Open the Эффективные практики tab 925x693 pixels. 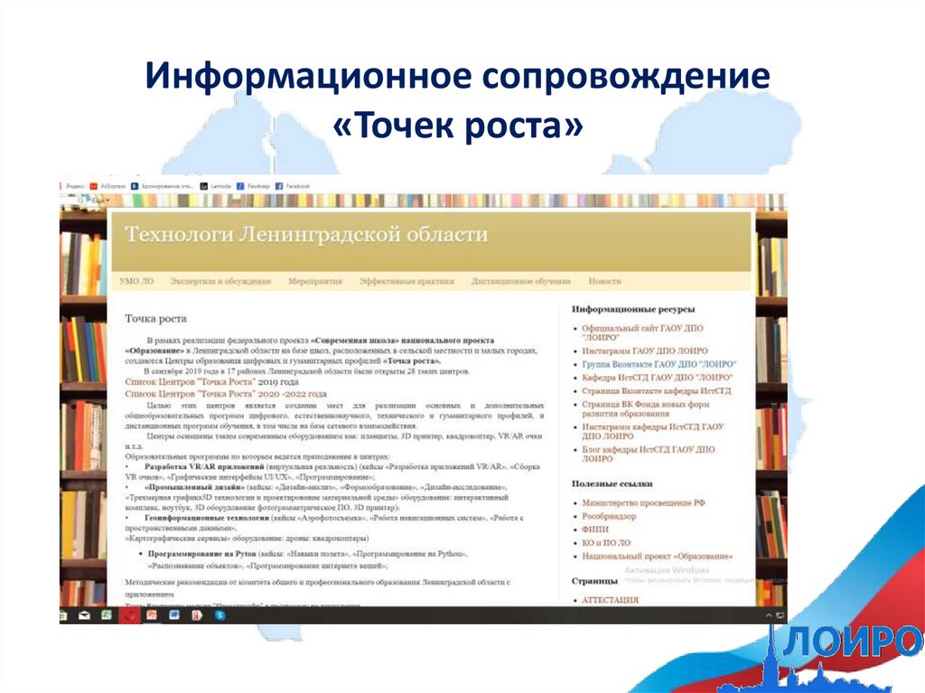point(407,281)
